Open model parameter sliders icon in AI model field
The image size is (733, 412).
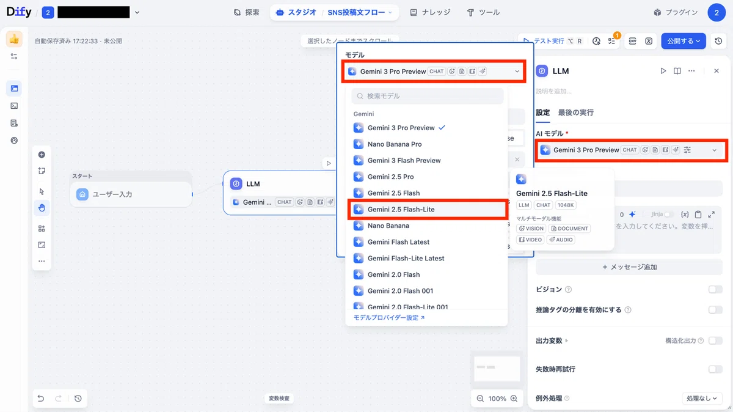tap(687, 150)
